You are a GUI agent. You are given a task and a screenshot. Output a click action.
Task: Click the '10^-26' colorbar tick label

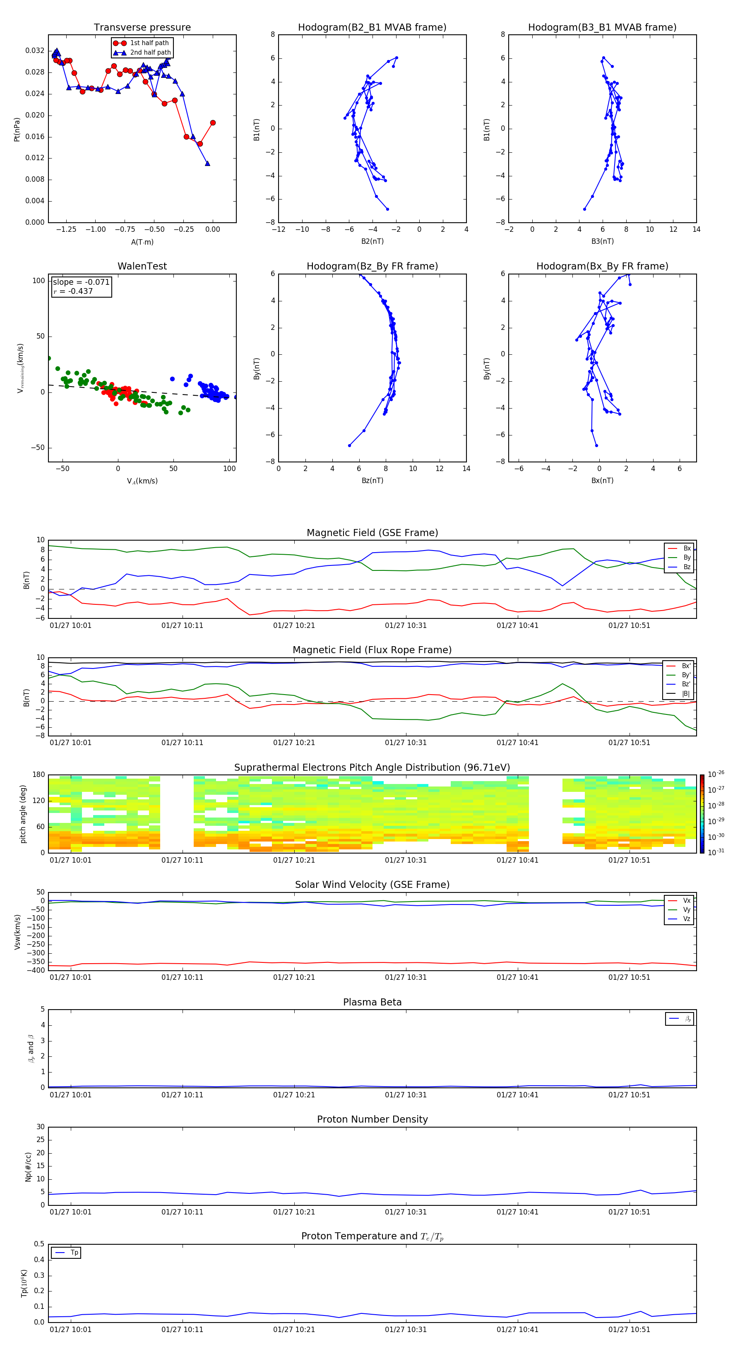click(x=716, y=774)
